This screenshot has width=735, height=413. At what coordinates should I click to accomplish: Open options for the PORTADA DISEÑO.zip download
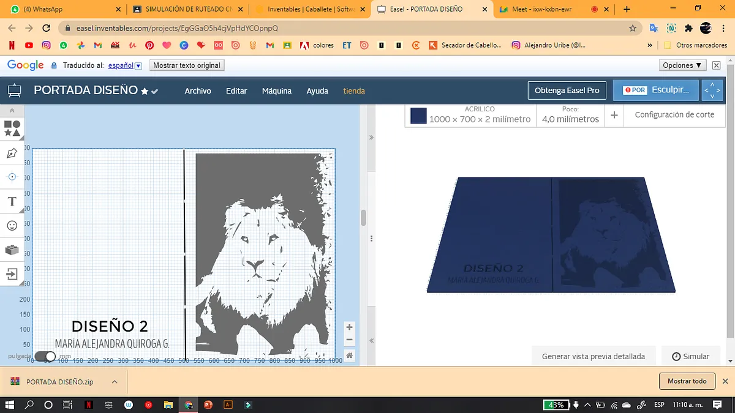tap(115, 382)
